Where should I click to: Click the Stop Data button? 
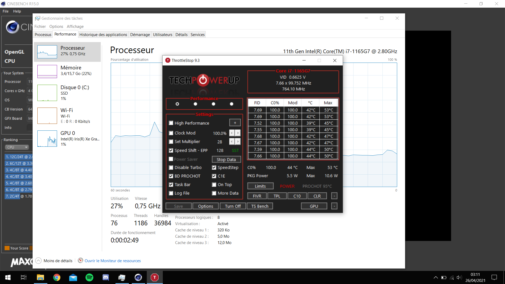pyautogui.click(x=226, y=160)
